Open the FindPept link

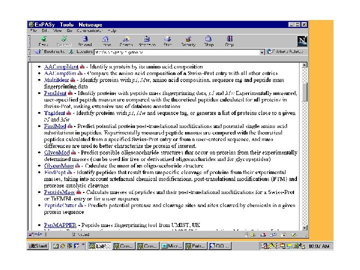[x=55, y=172]
